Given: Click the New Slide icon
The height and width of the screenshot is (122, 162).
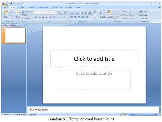Looking at the screenshot, I should 18,13.
